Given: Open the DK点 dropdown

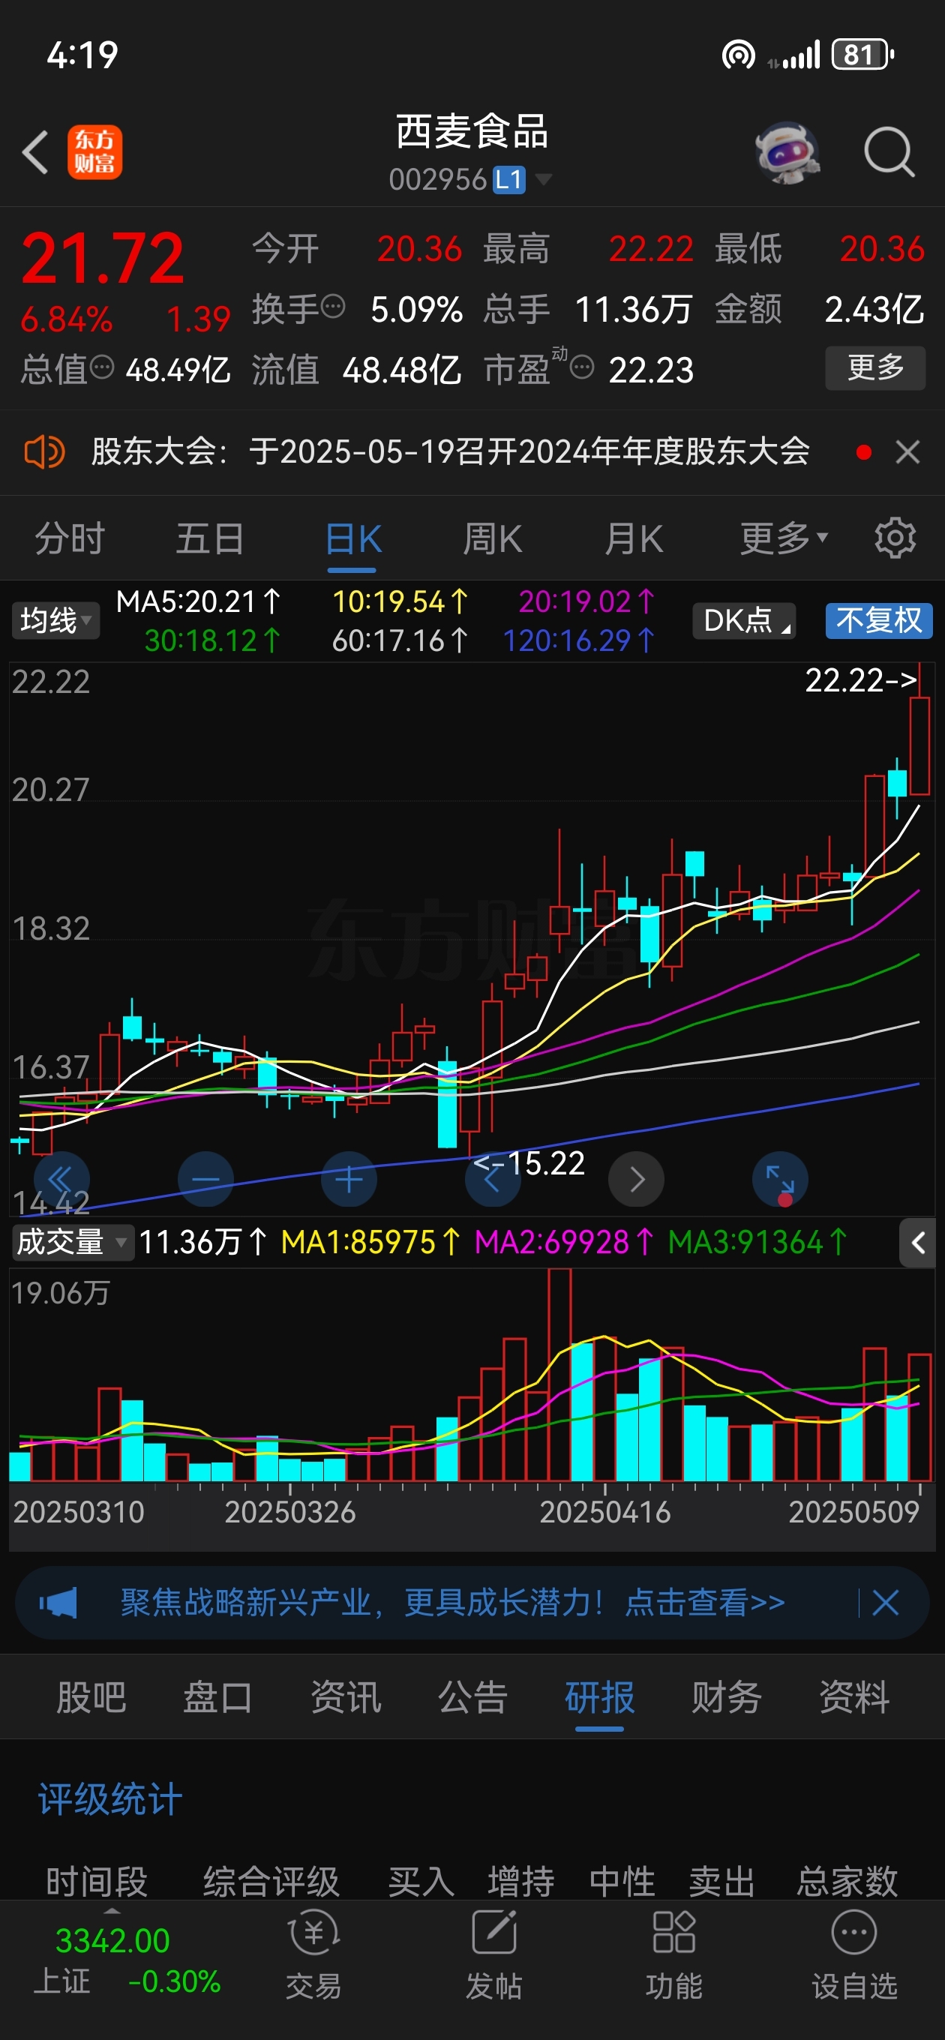Looking at the screenshot, I should click(744, 620).
